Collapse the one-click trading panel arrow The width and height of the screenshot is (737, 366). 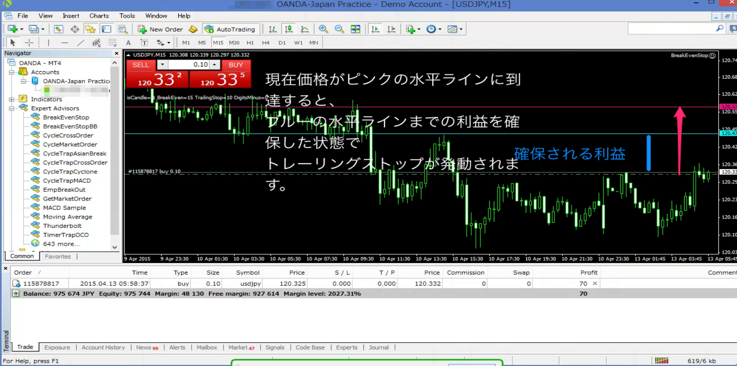(x=128, y=55)
